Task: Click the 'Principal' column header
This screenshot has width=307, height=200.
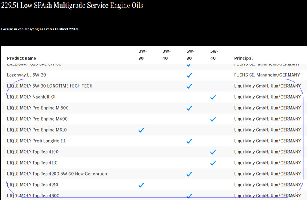Action: click(243, 58)
